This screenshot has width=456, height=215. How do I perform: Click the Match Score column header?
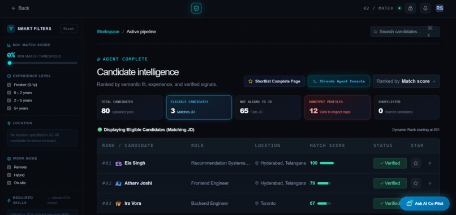[x=327, y=146]
